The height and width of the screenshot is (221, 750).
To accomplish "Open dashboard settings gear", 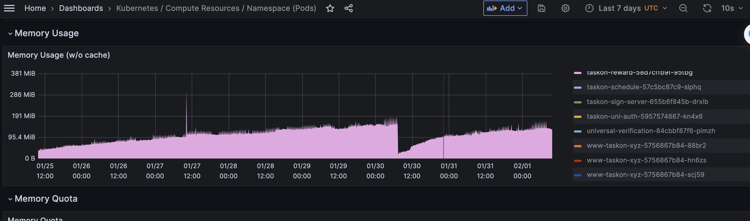I will pos(565,8).
